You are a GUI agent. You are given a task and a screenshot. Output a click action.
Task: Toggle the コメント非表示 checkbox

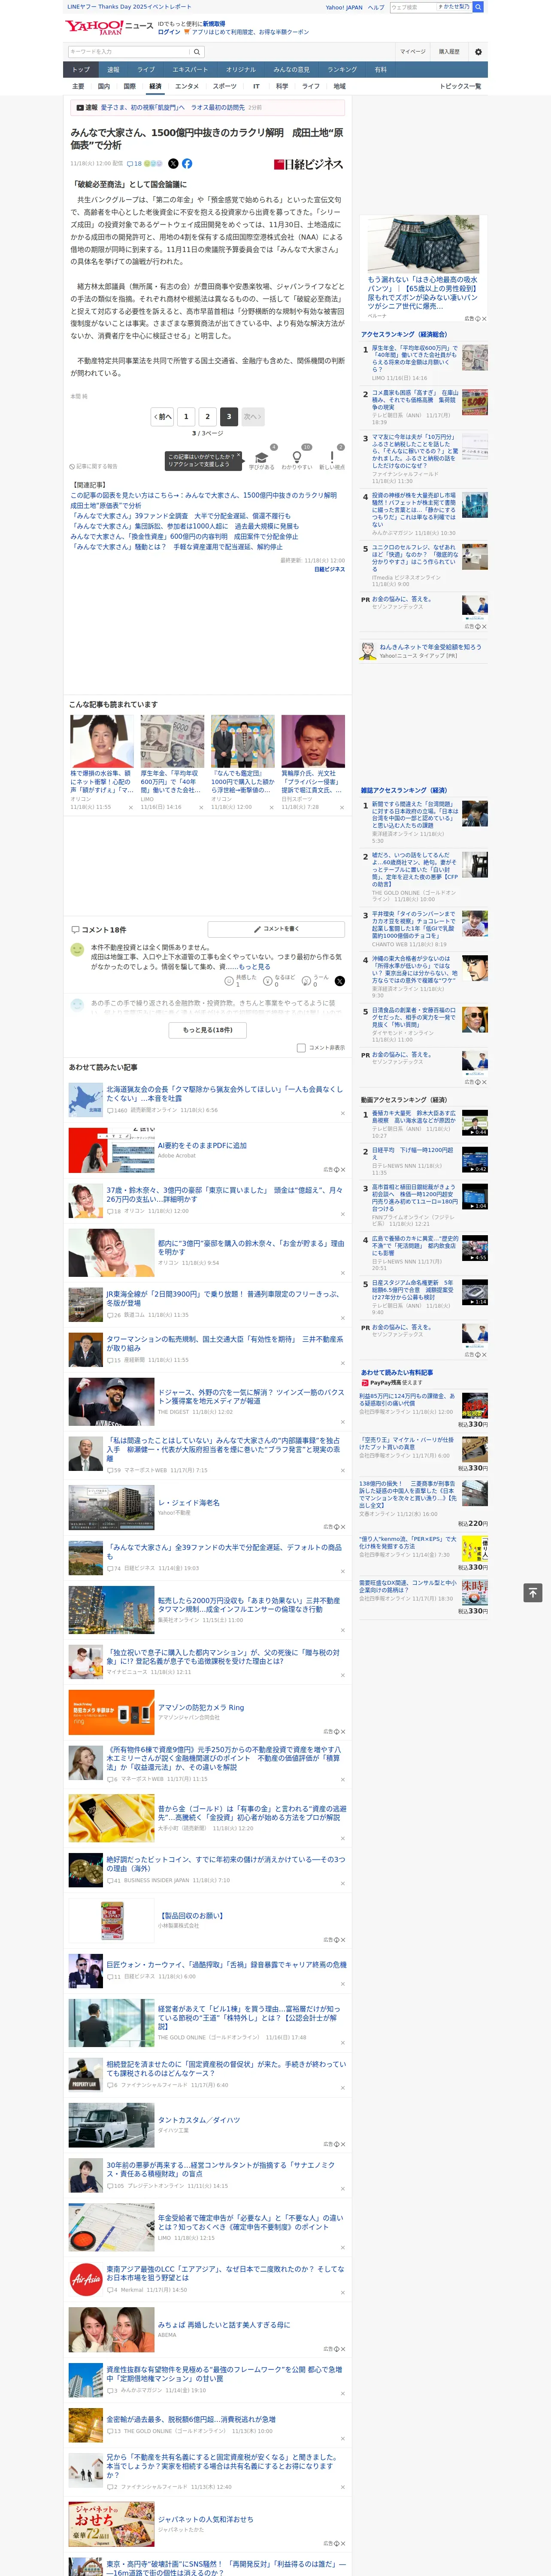(x=301, y=1047)
